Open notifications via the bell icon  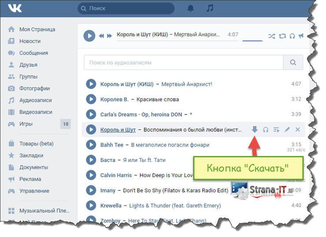[x=190, y=8]
